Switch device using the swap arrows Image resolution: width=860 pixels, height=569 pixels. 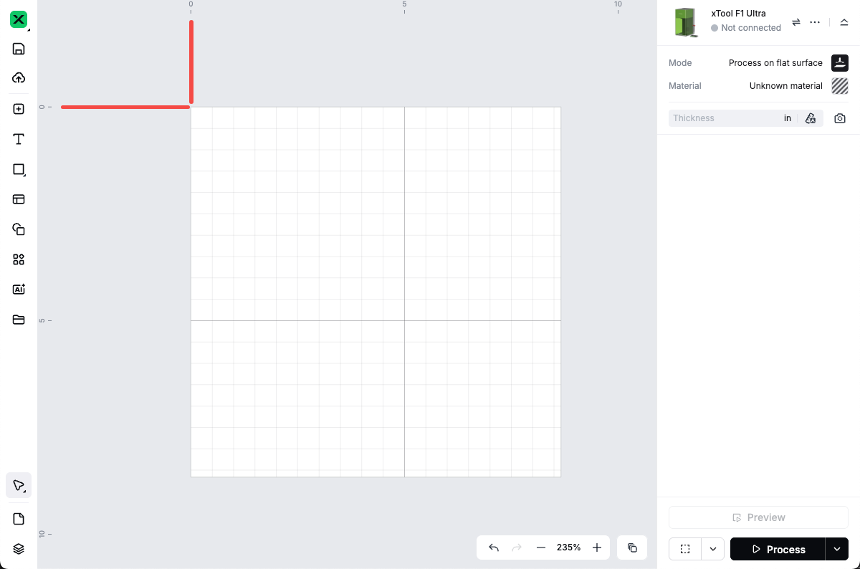pos(796,22)
